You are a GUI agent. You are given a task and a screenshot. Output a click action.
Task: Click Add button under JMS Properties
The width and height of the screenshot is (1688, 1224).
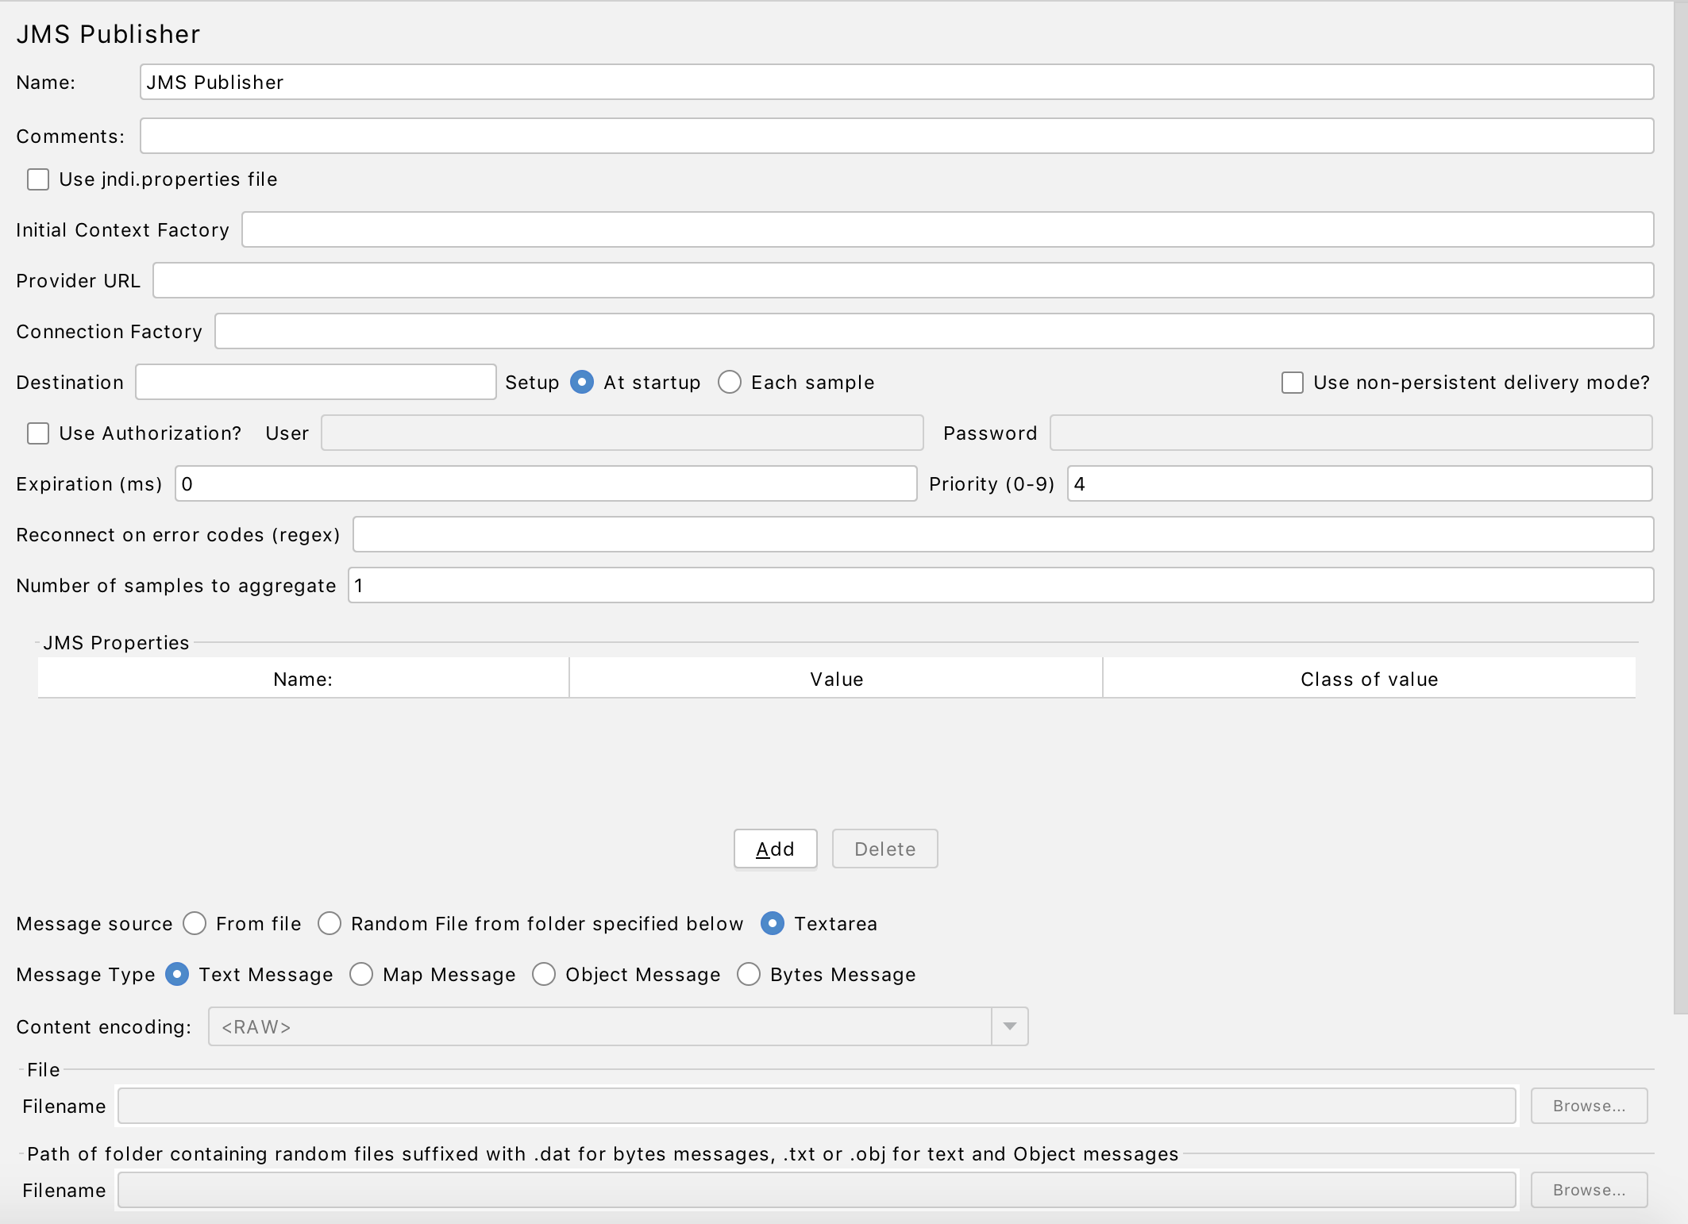775,849
